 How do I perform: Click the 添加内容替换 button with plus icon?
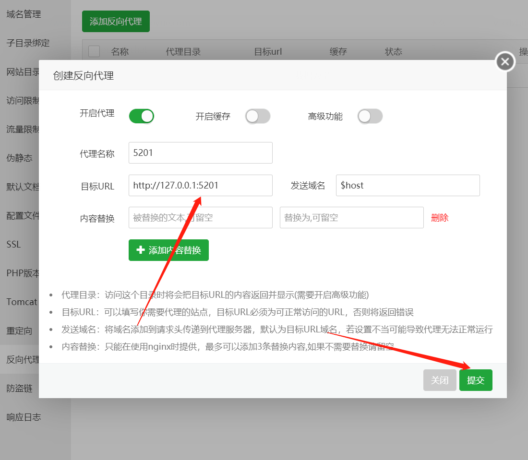pyautogui.click(x=168, y=250)
